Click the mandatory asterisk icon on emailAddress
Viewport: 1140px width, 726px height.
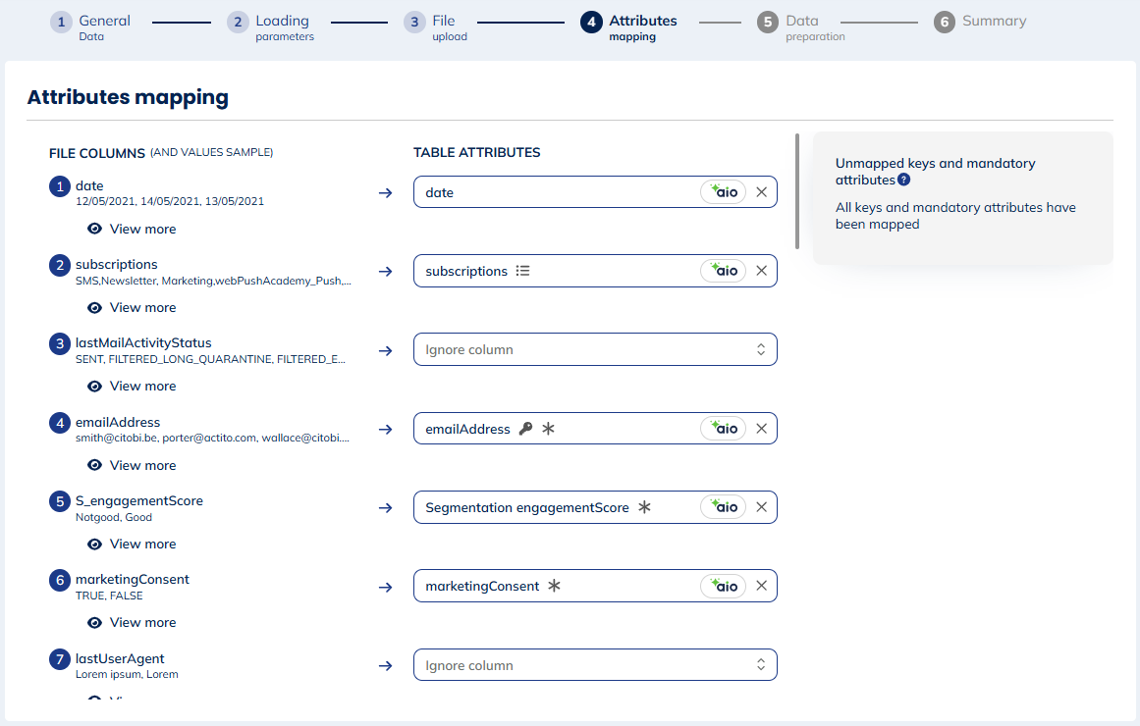547,428
